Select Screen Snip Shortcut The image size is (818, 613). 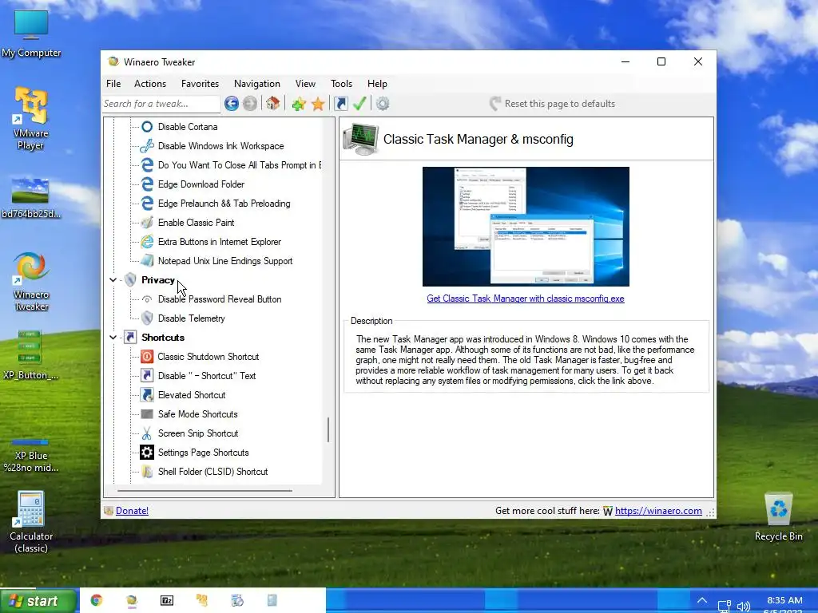[198, 433]
